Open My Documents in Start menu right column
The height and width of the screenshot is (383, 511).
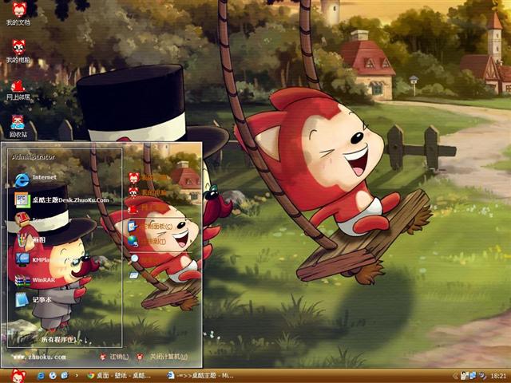tap(149, 178)
